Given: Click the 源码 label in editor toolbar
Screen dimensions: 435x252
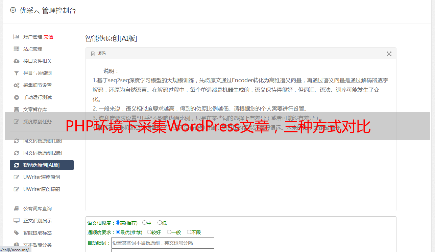Looking at the screenshot, I should [101, 54].
